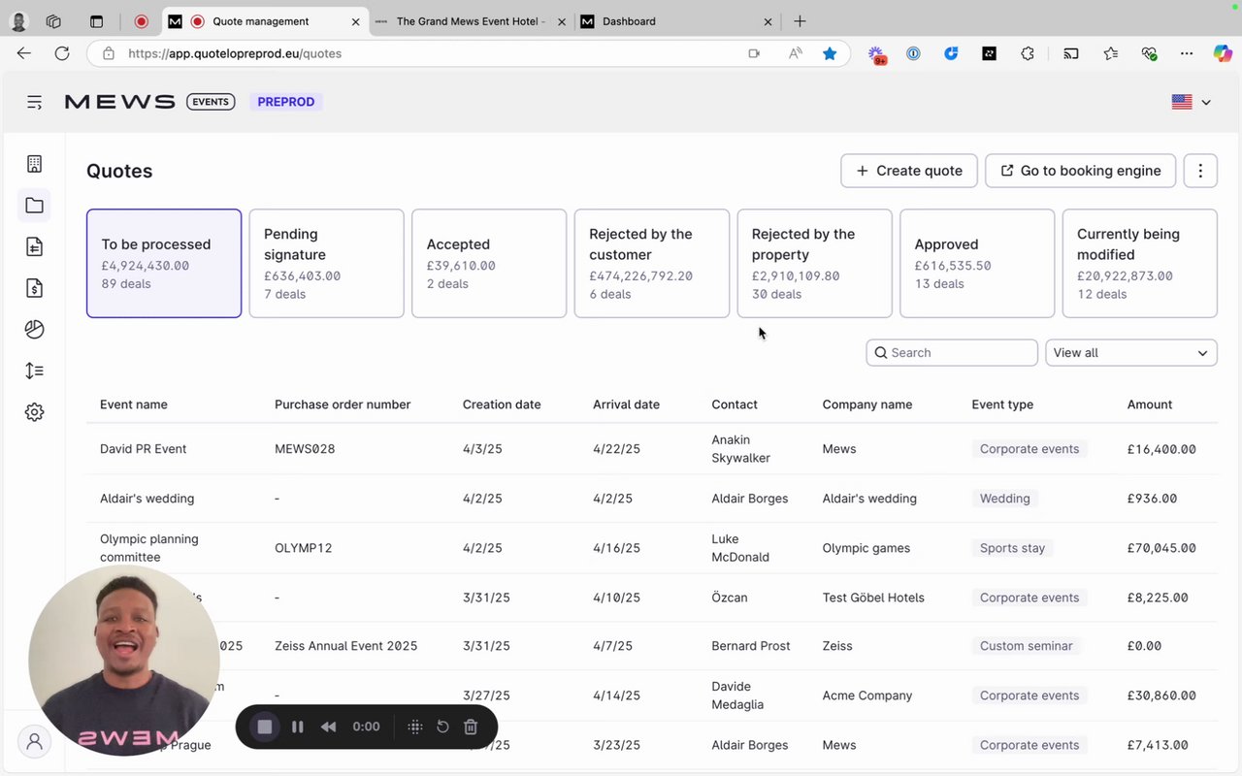This screenshot has width=1242, height=776.
Task: Click the browser address bar URL
Action: point(235,53)
